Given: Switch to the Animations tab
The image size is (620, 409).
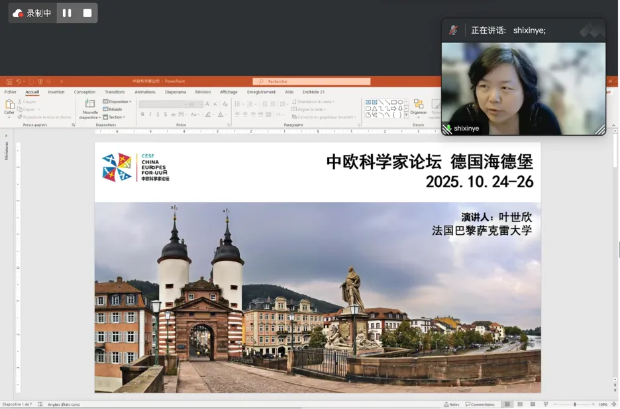Looking at the screenshot, I should point(145,92).
